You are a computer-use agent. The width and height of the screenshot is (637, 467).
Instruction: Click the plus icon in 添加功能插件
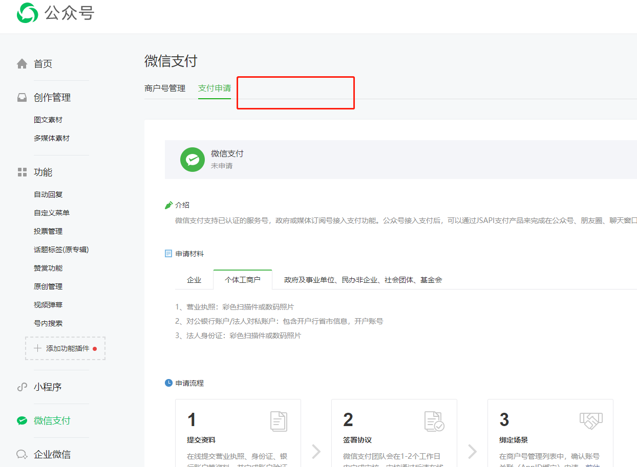click(x=37, y=348)
